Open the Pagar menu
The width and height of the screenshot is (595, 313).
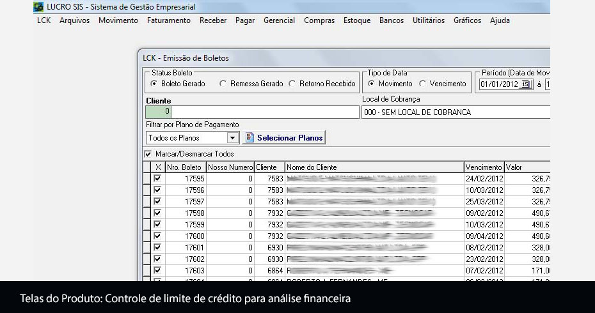245,20
